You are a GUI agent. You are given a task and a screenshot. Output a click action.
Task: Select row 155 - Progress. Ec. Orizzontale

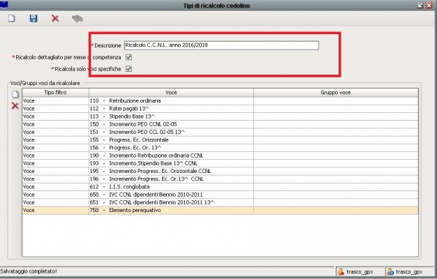[x=220, y=139]
